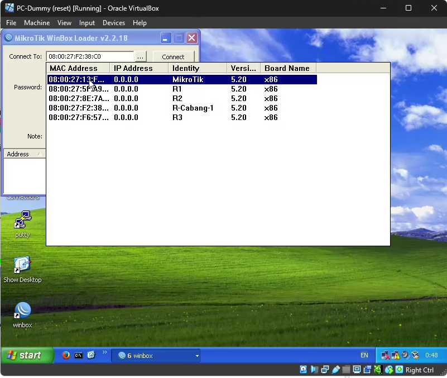447x378 pixels.
Task: Open the Input menu
Action: [87, 23]
